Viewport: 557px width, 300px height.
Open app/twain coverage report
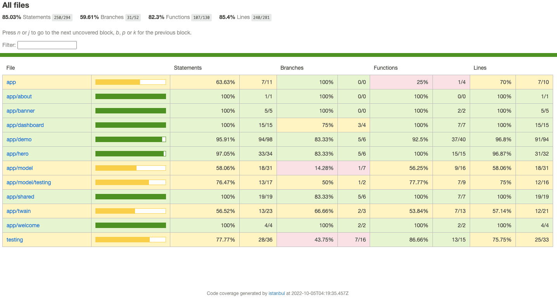click(x=19, y=211)
